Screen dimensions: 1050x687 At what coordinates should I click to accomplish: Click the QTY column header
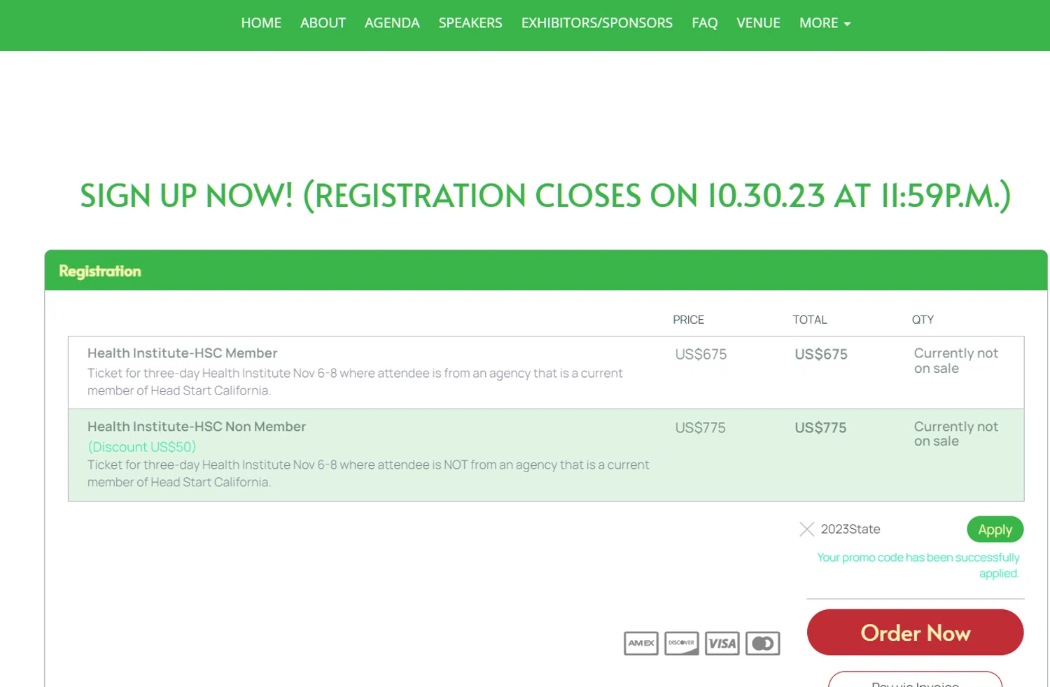coord(923,320)
